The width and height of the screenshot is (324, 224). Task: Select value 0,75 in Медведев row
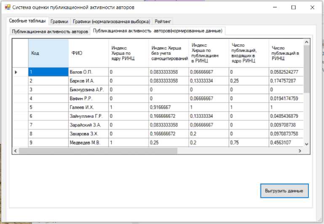(249, 143)
